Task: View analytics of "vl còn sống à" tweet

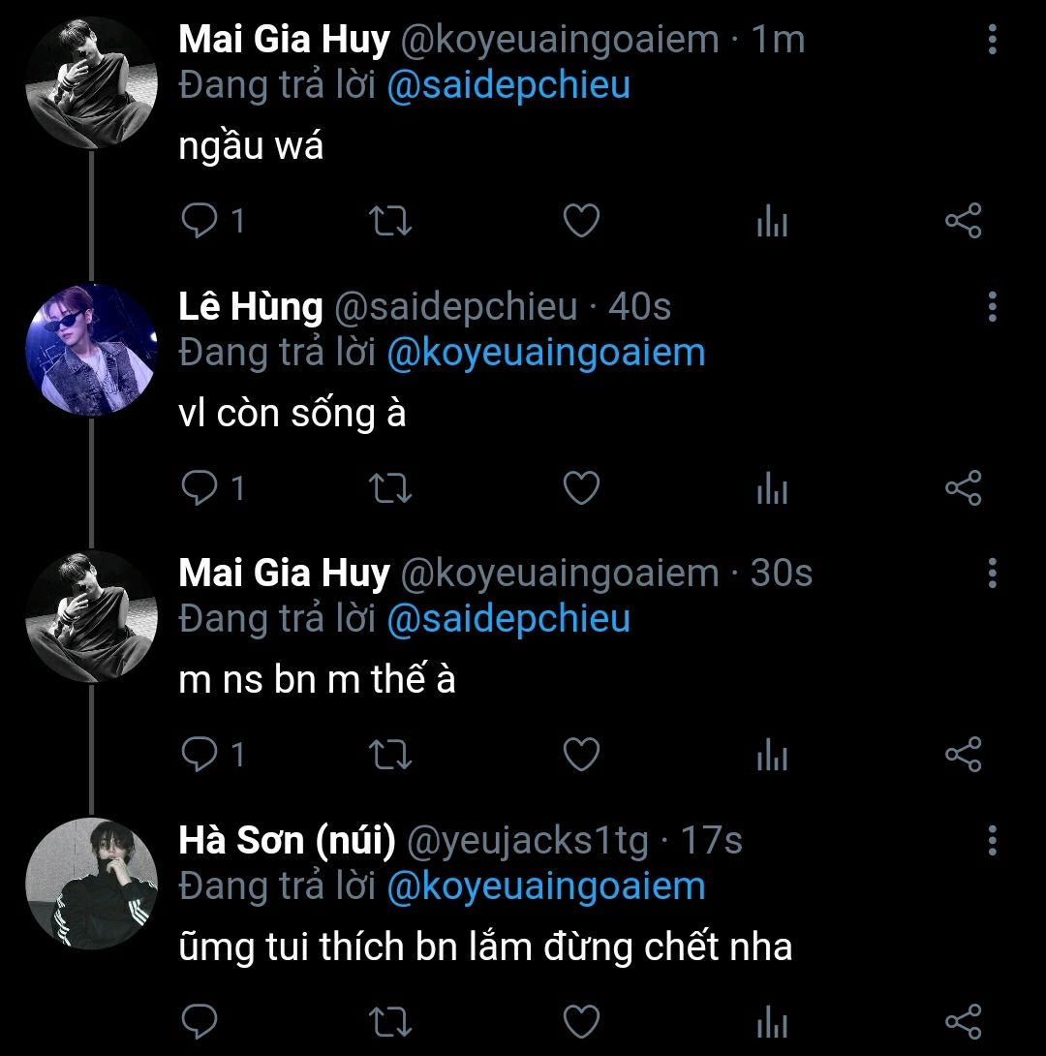Action: coord(772,489)
